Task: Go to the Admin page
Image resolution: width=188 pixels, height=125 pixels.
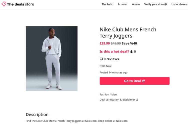Action: click(136, 4)
